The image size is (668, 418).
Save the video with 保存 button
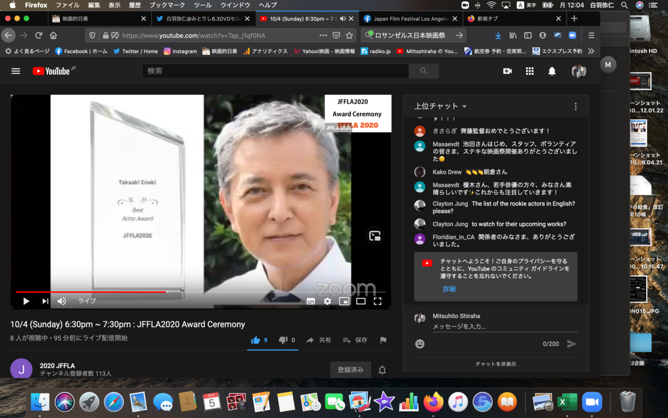tap(355, 340)
